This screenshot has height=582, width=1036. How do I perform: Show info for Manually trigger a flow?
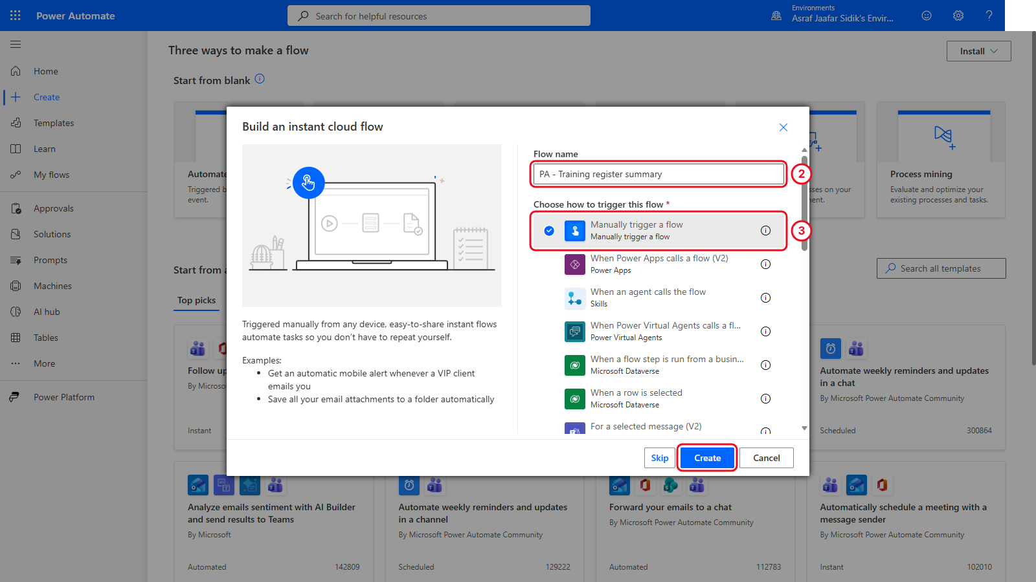coord(765,230)
